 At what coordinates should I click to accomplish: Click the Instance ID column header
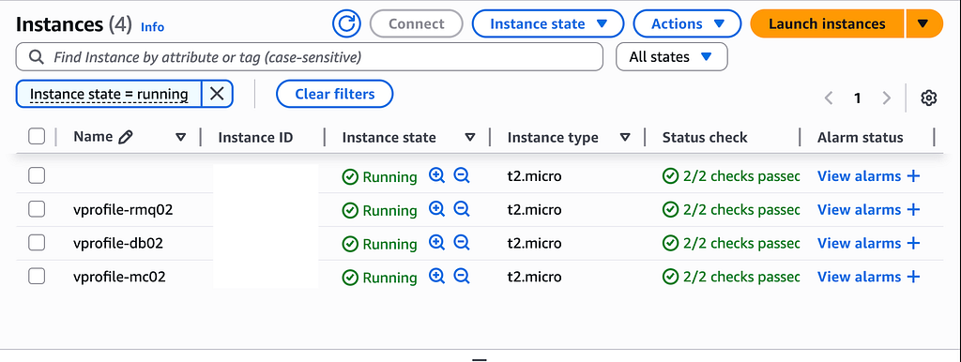[x=255, y=138]
